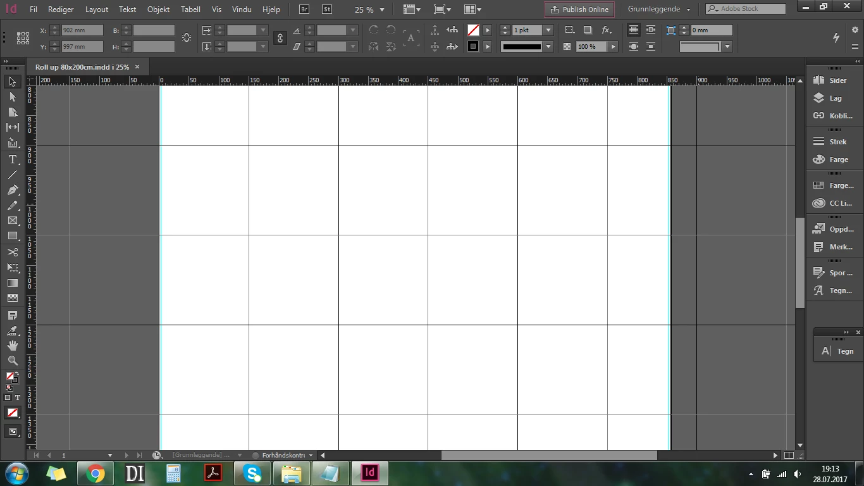Open Adobe Stock via St icon
The height and width of the screenshot is (486, 864).
click(326, 9)
